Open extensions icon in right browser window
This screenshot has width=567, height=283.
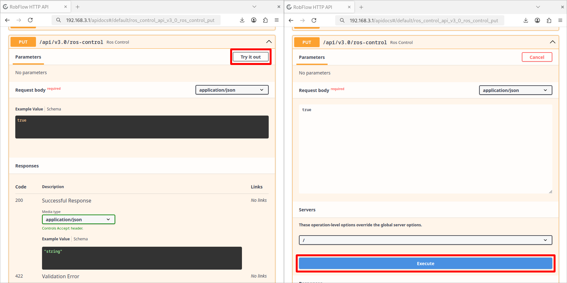coord(549,20)
